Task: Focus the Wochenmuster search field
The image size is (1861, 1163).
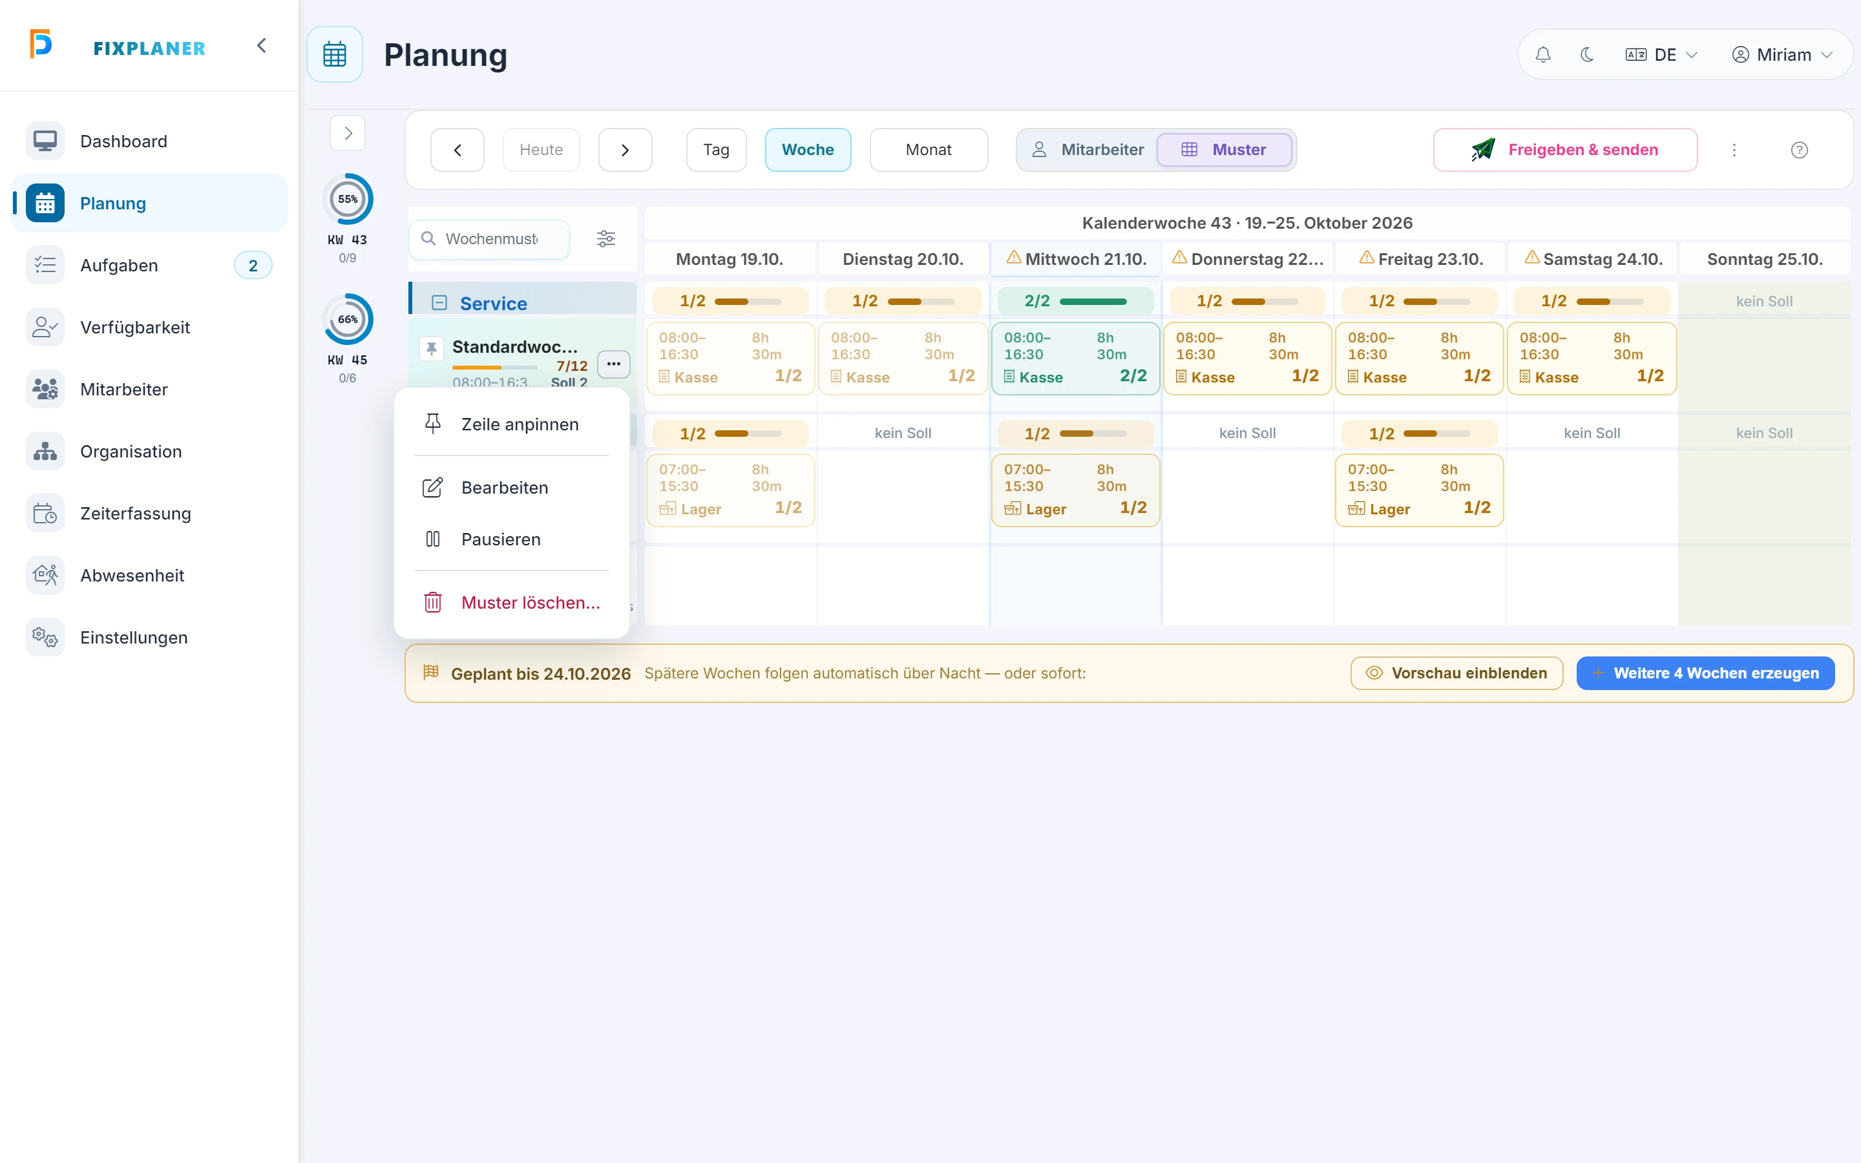Action: 490,239
